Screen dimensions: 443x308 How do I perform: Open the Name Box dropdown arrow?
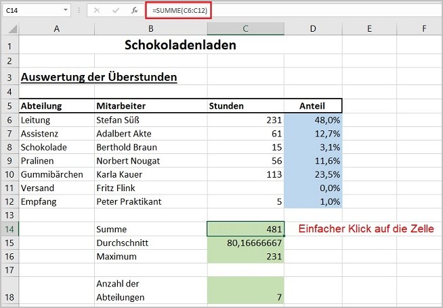click(x=66, y=10)
